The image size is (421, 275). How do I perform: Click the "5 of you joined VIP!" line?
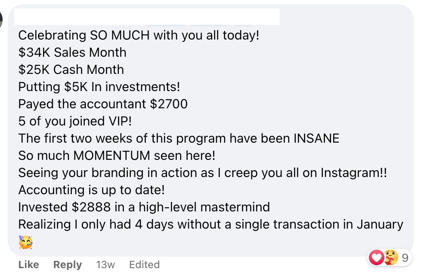point(75,121)
